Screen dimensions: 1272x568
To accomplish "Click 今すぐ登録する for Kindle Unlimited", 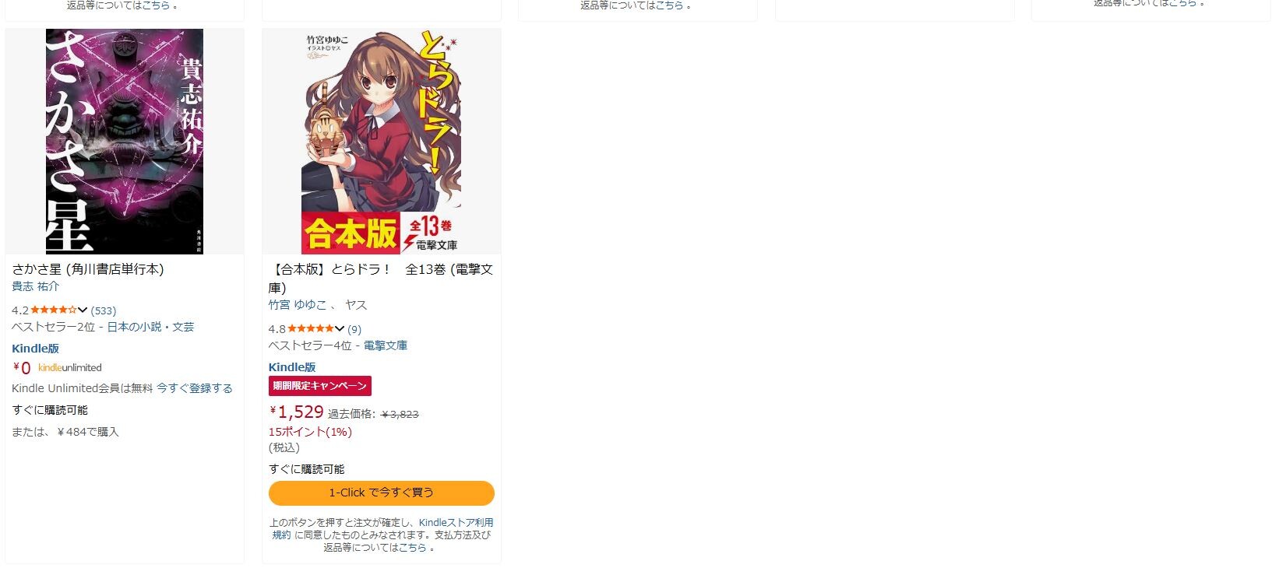I will click(195, 388).
